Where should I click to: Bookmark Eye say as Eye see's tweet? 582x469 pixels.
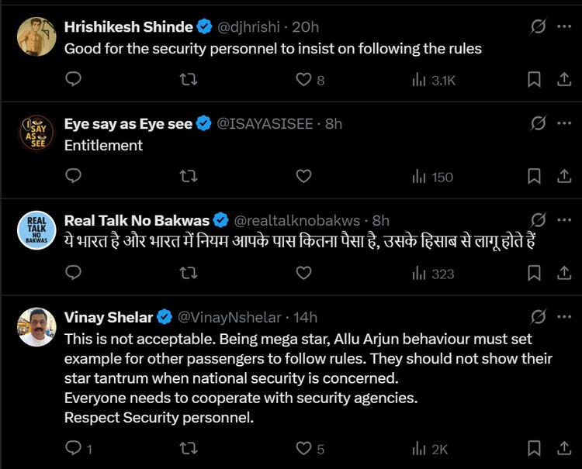tap(534, 177)
